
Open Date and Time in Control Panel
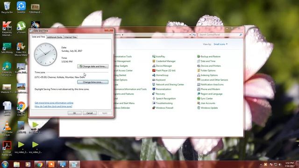point(206,61)
